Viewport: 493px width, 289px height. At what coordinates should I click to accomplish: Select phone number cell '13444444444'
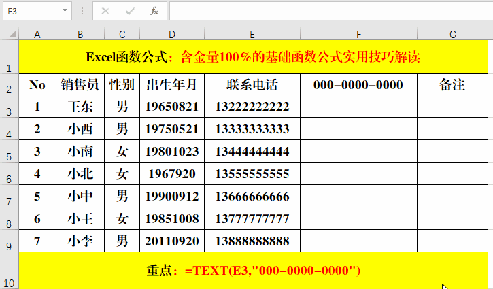coord(252,151)
